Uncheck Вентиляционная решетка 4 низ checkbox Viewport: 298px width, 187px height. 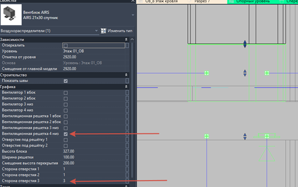tap(65, 134)
